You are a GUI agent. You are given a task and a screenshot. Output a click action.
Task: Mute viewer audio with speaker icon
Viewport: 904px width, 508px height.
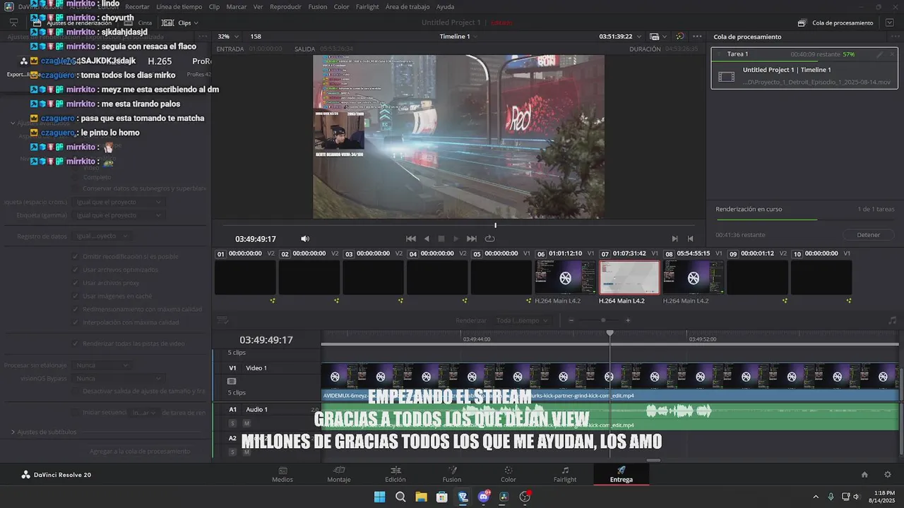(x=305, y=239)
